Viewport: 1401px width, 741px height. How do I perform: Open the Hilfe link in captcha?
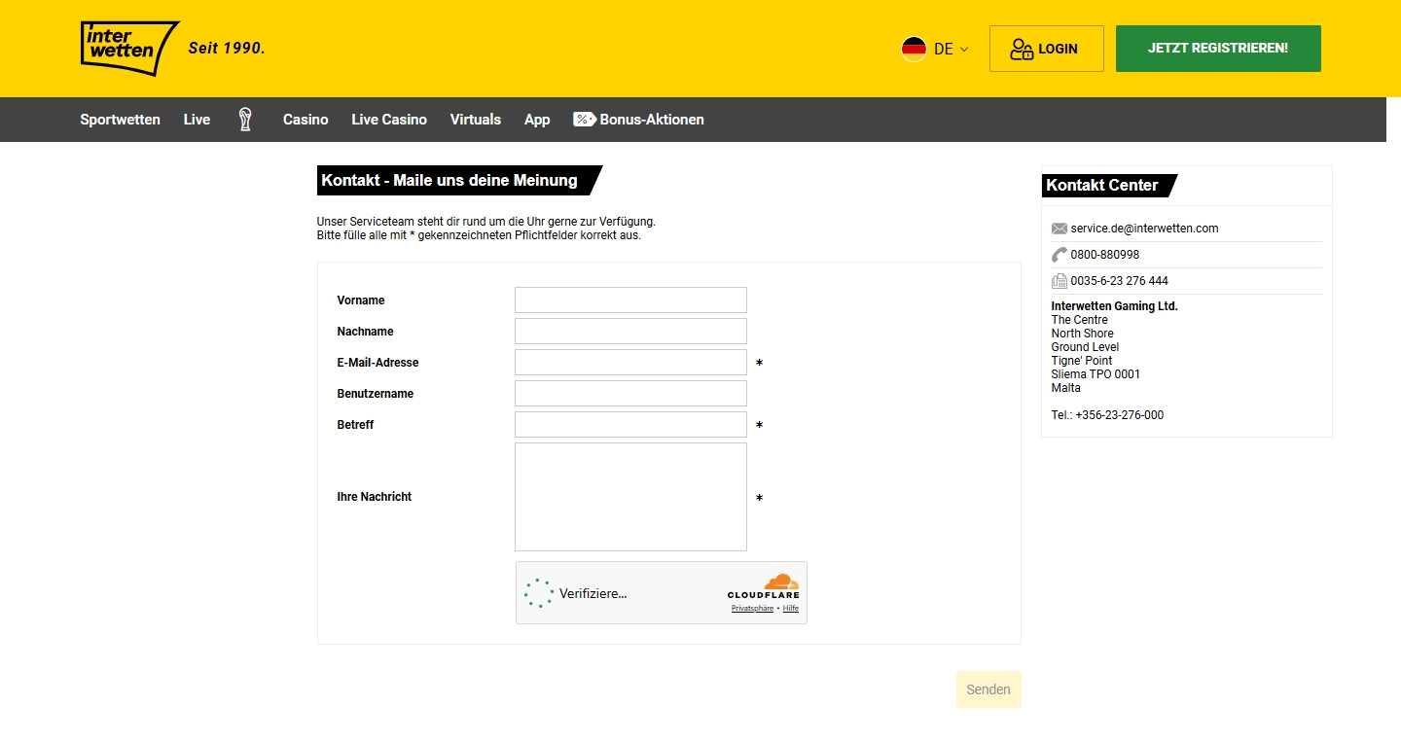(x=791, y=609)
